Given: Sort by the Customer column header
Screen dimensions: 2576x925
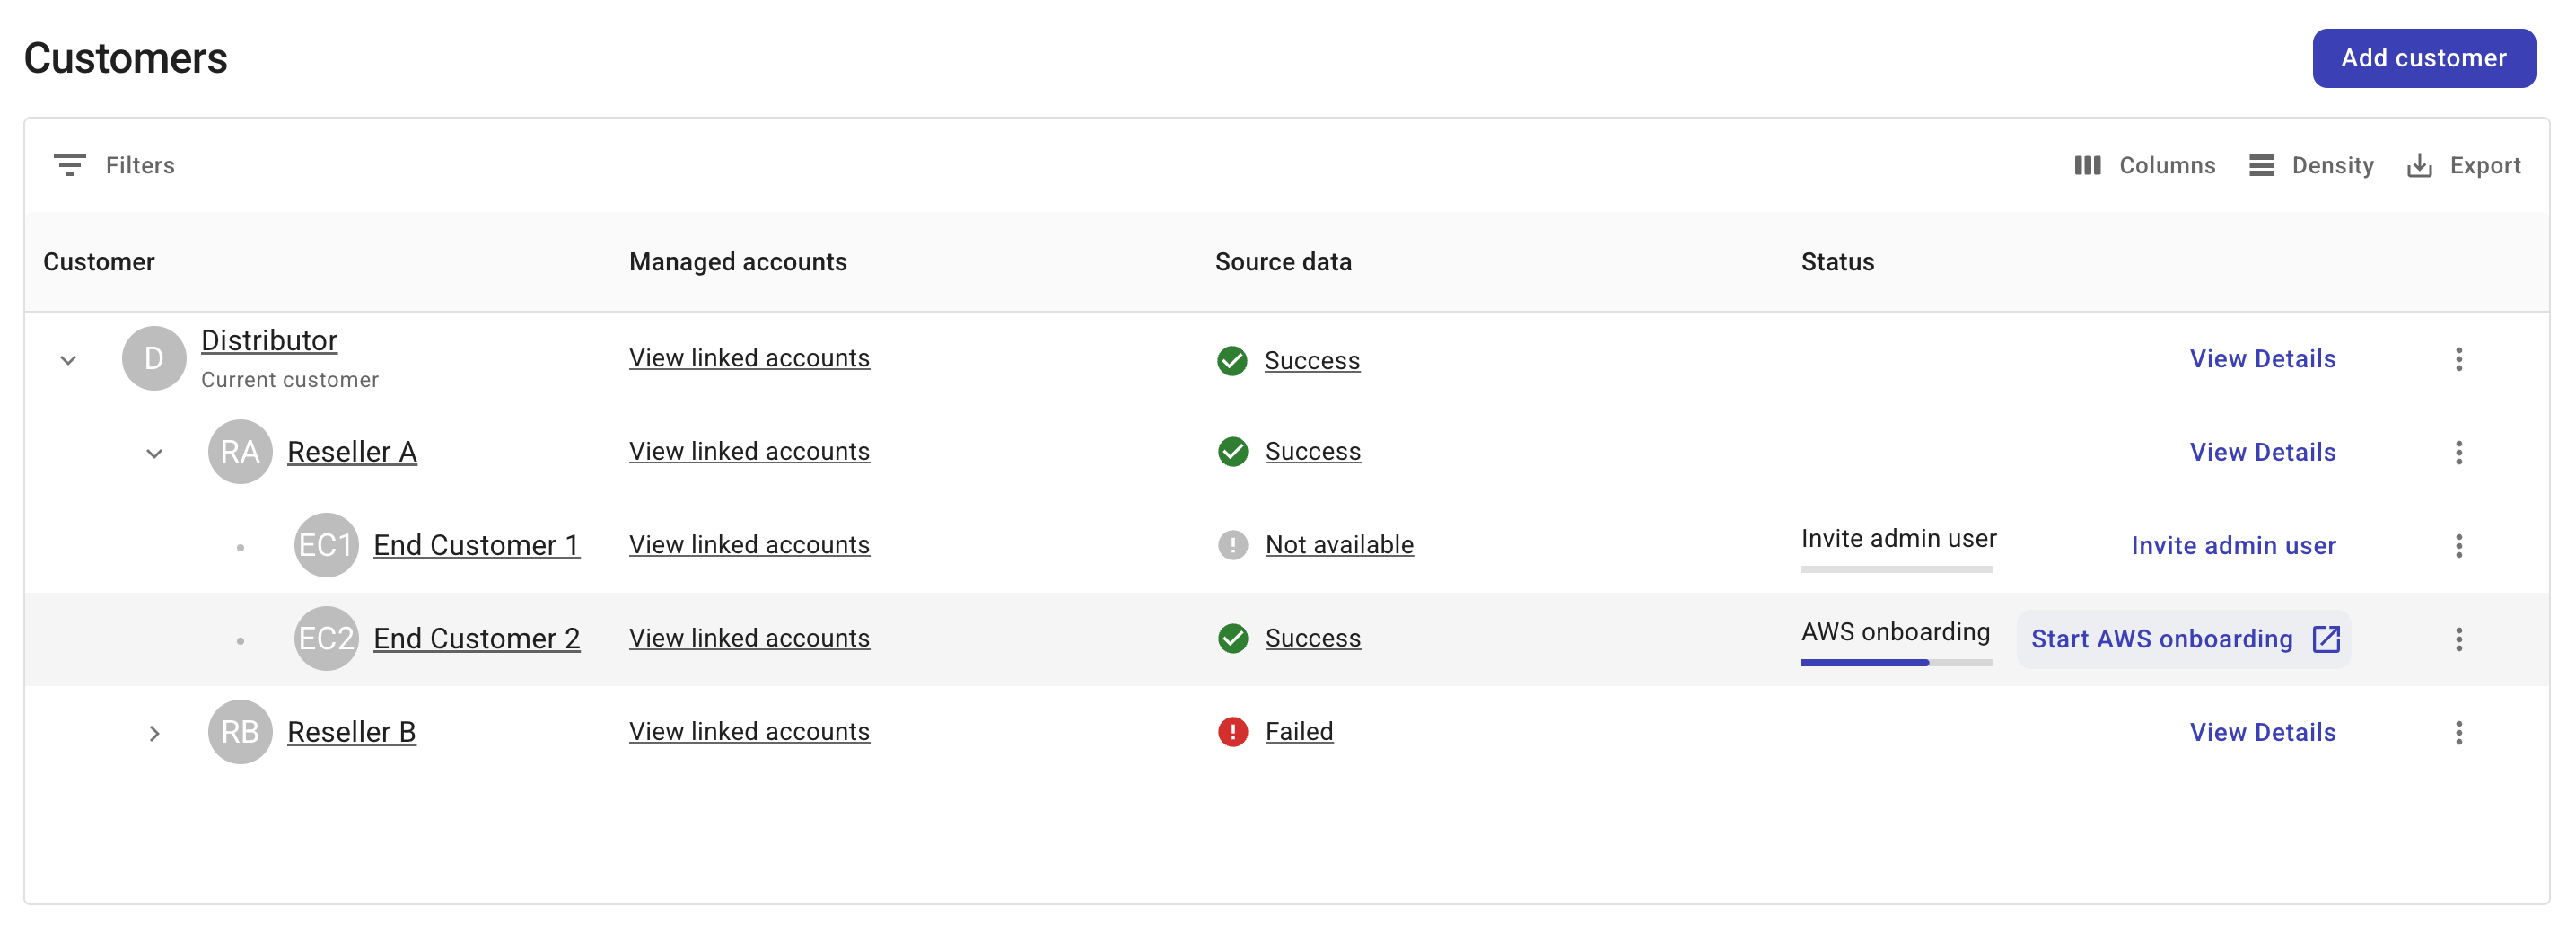Looking at the screenshot, I should click(99, 262).
